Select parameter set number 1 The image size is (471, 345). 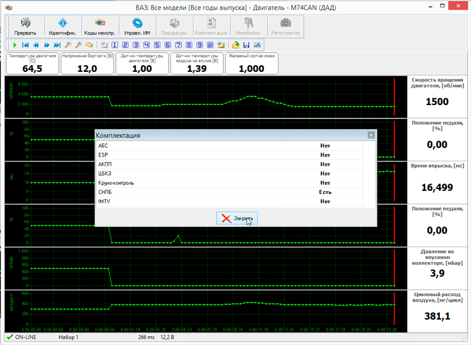click(115, 45)
